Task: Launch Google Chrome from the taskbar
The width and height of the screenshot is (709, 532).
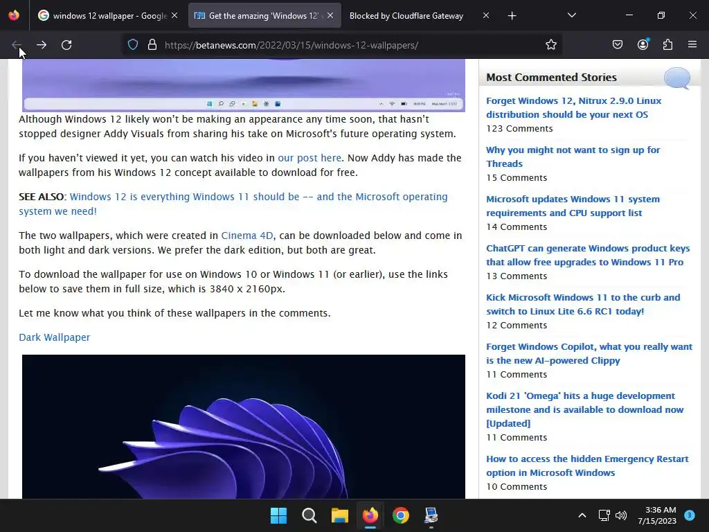Action: pyautogui.click(x=401, y=515)
